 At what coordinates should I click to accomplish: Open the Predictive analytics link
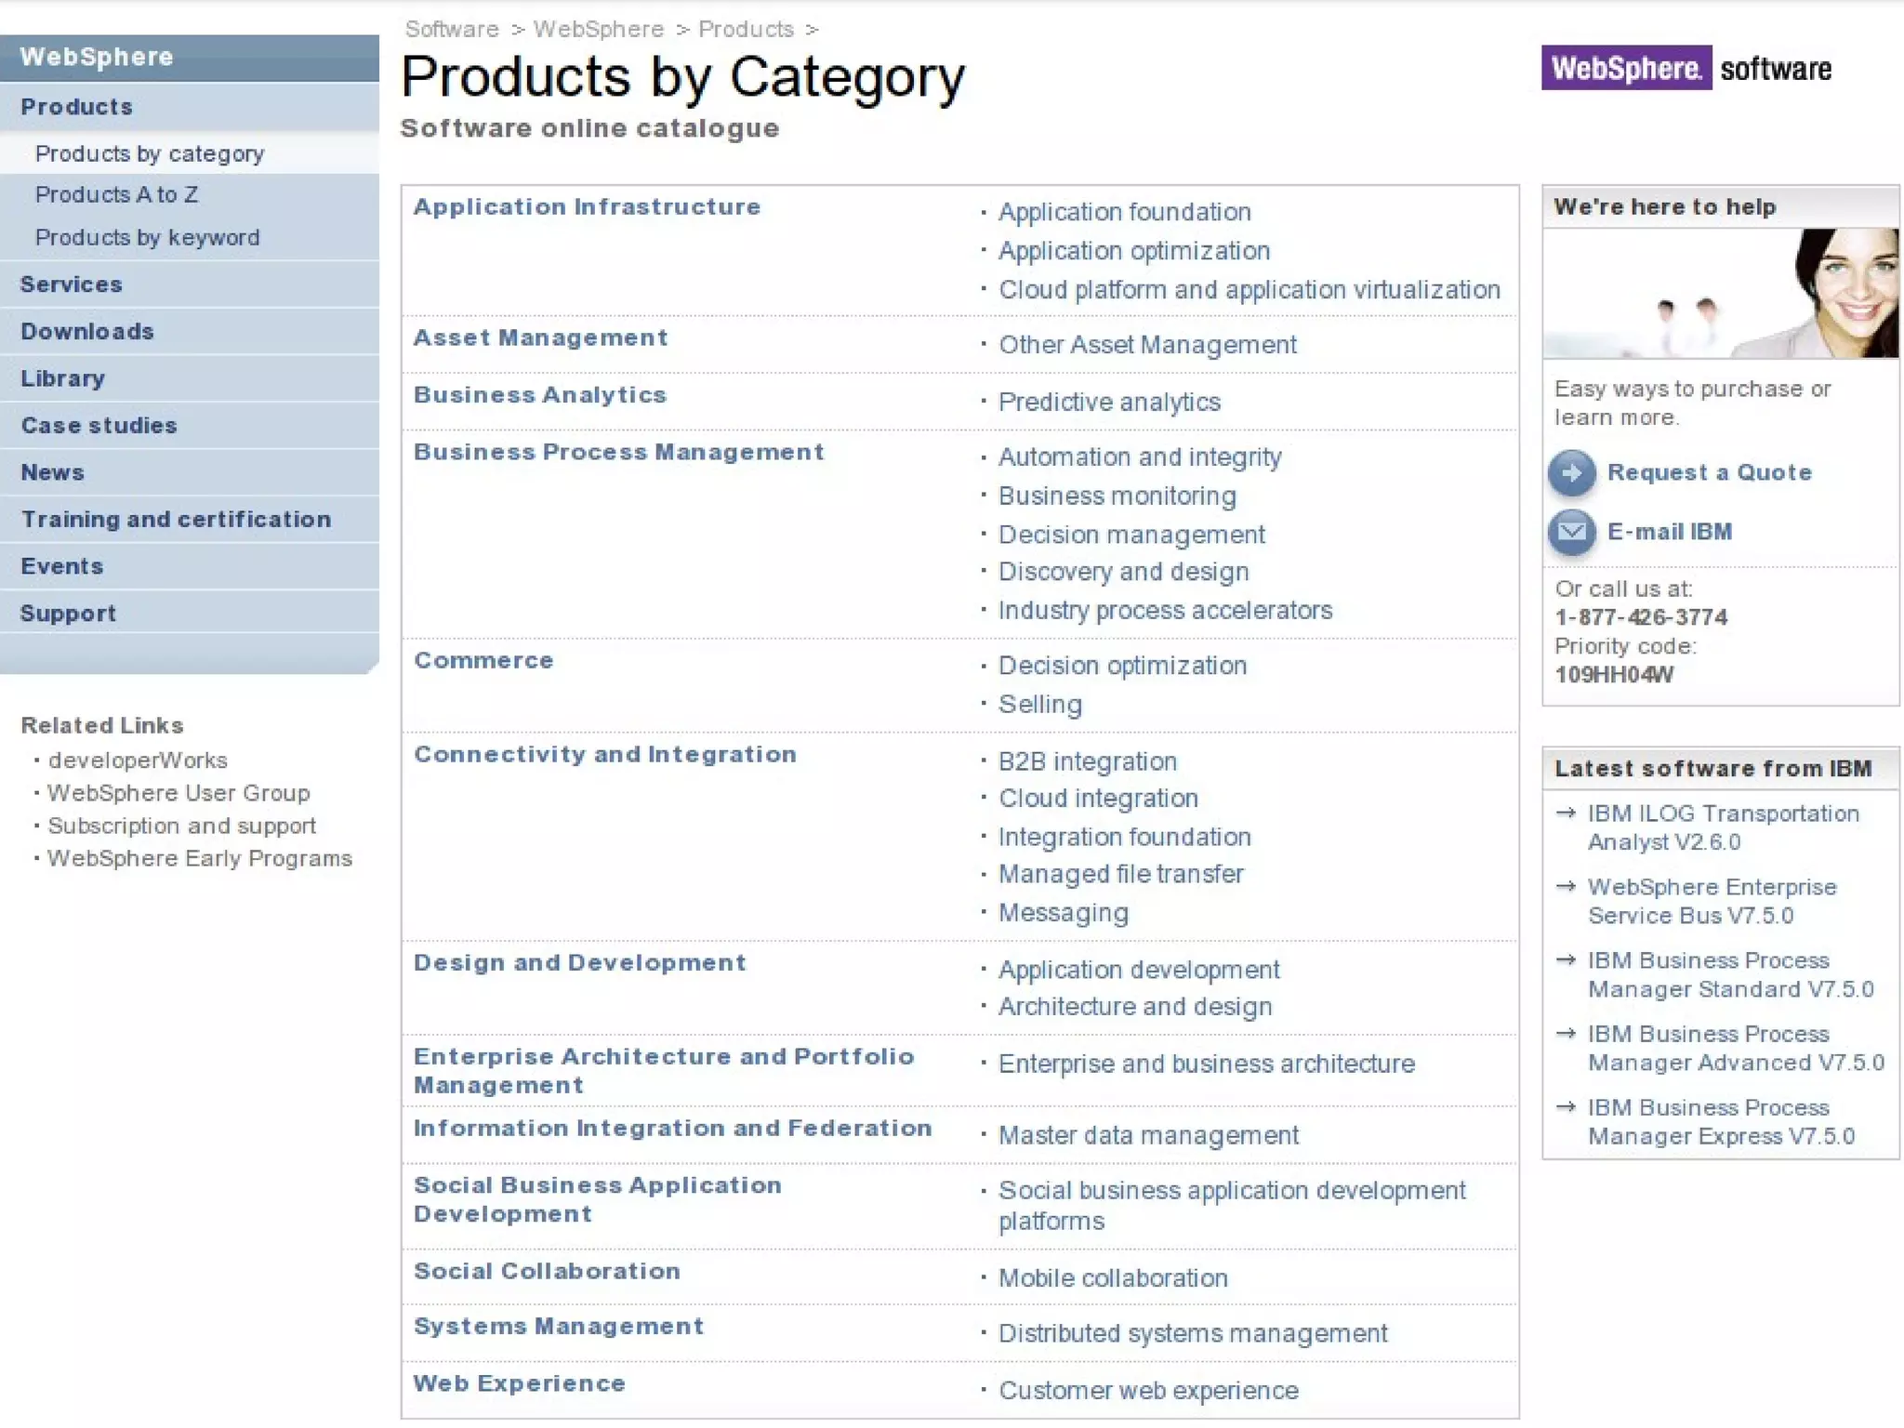[x=1108, y=402]
